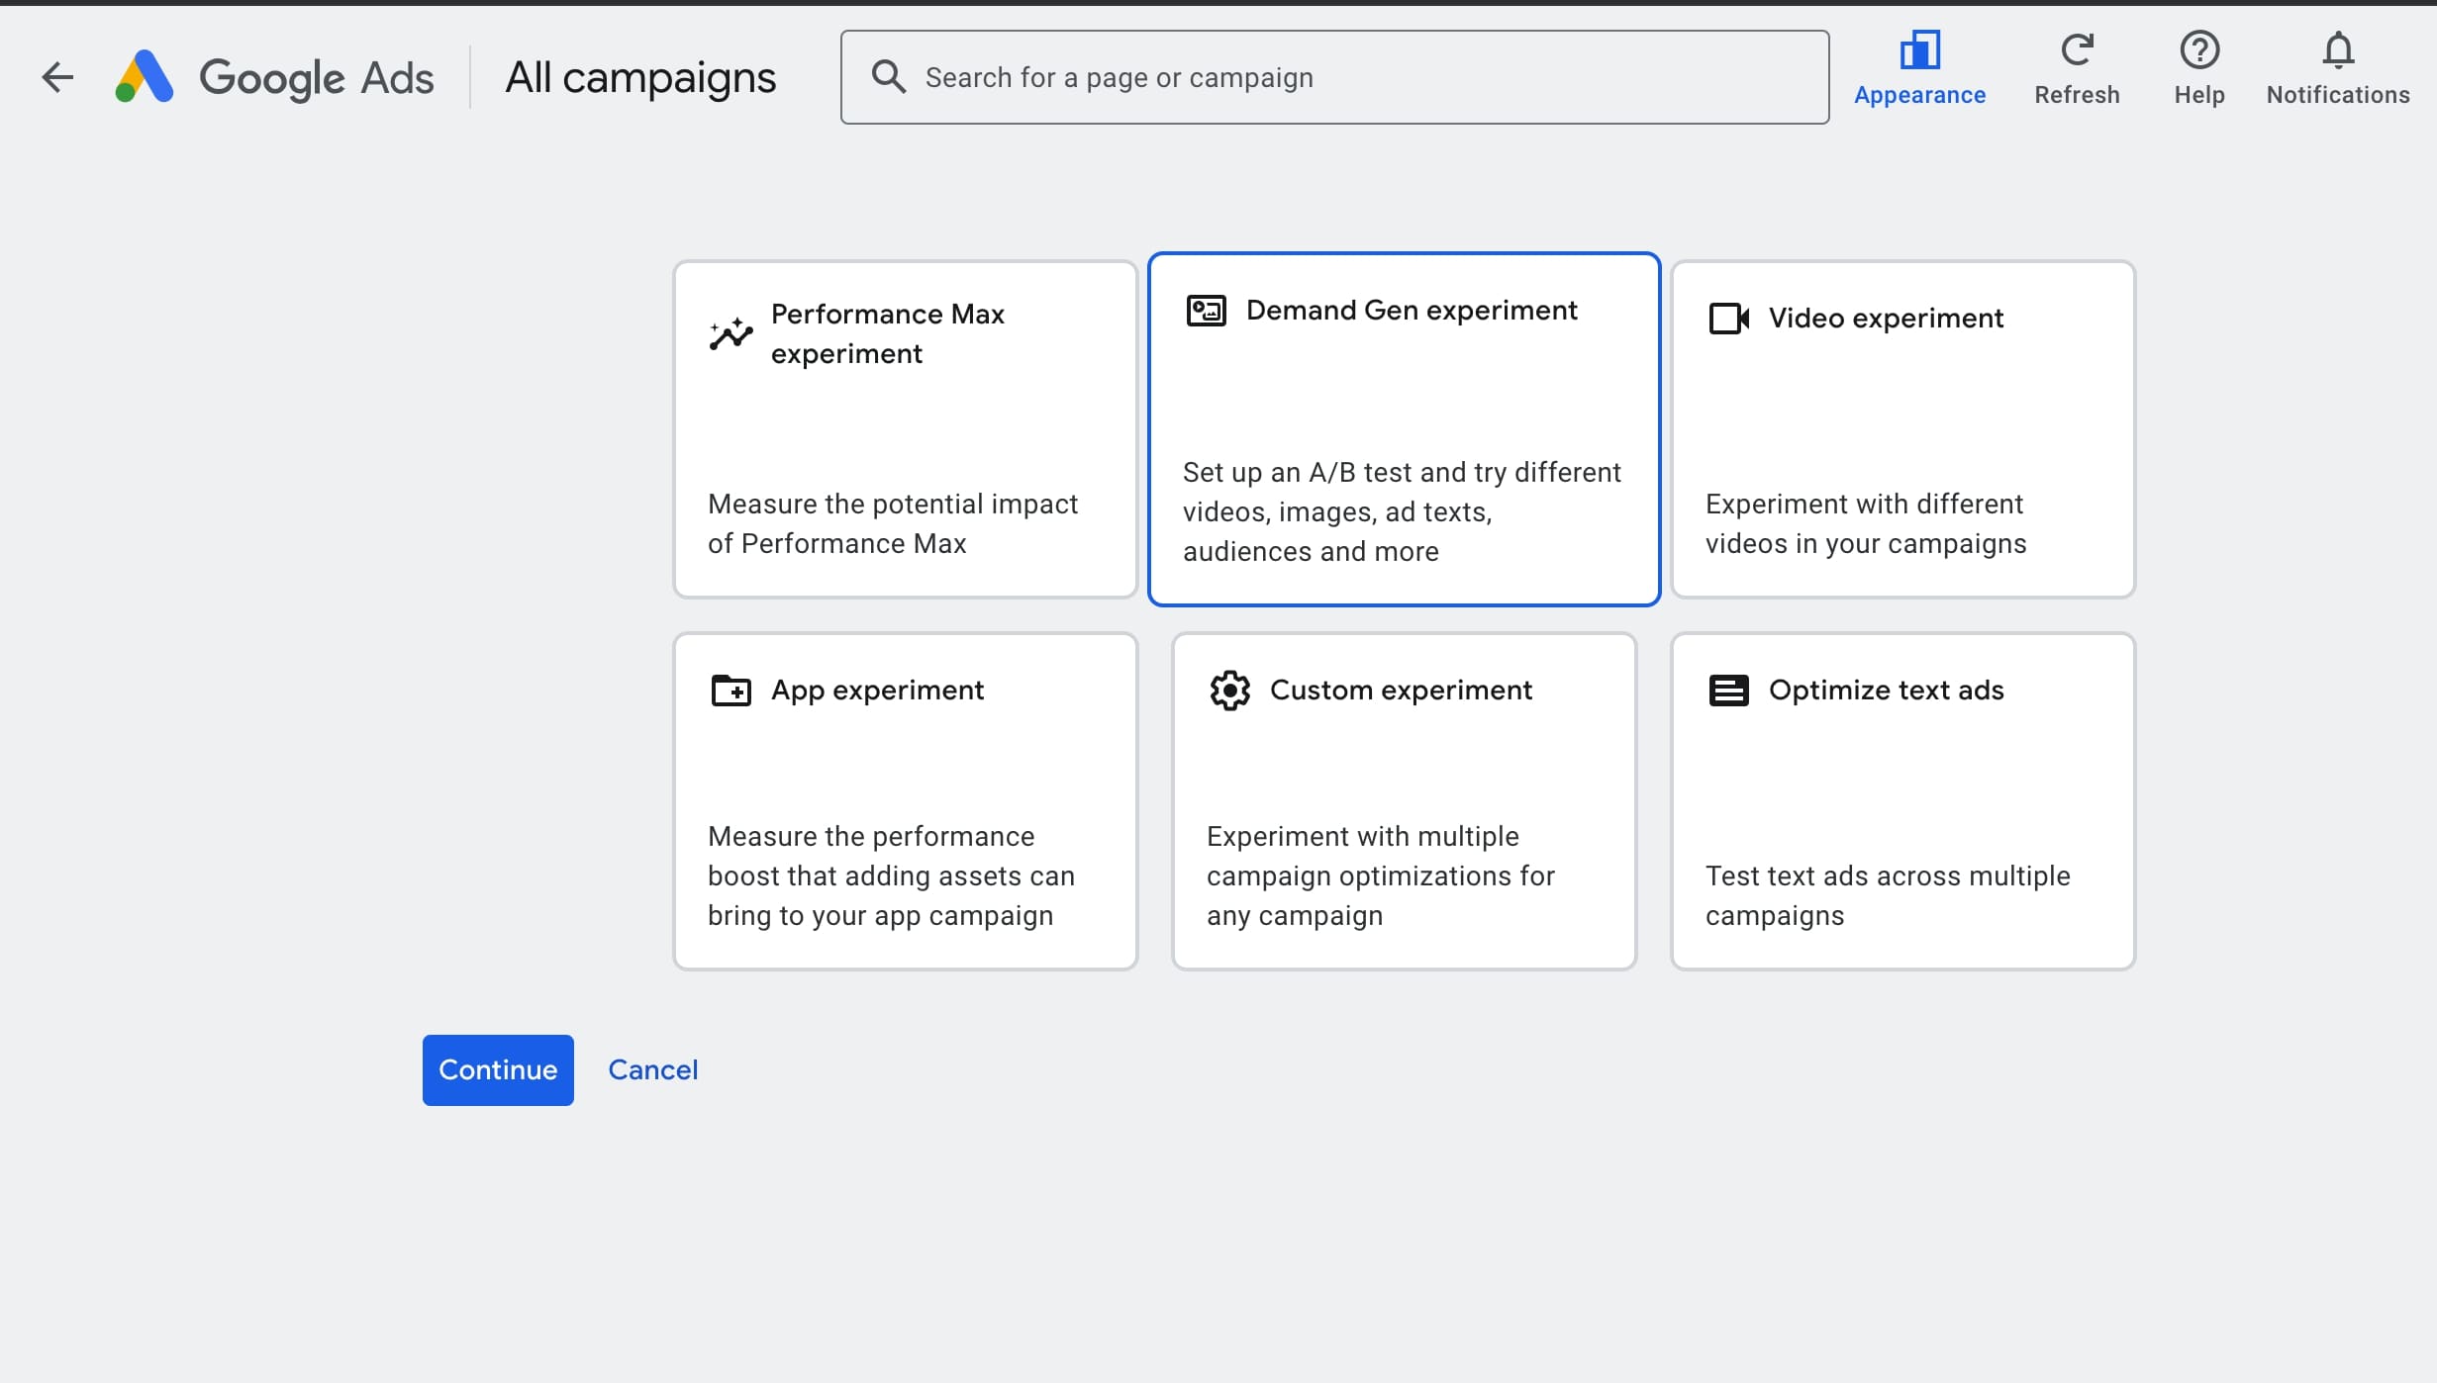Click the Custom experiment gear icon

point(1229,690)
